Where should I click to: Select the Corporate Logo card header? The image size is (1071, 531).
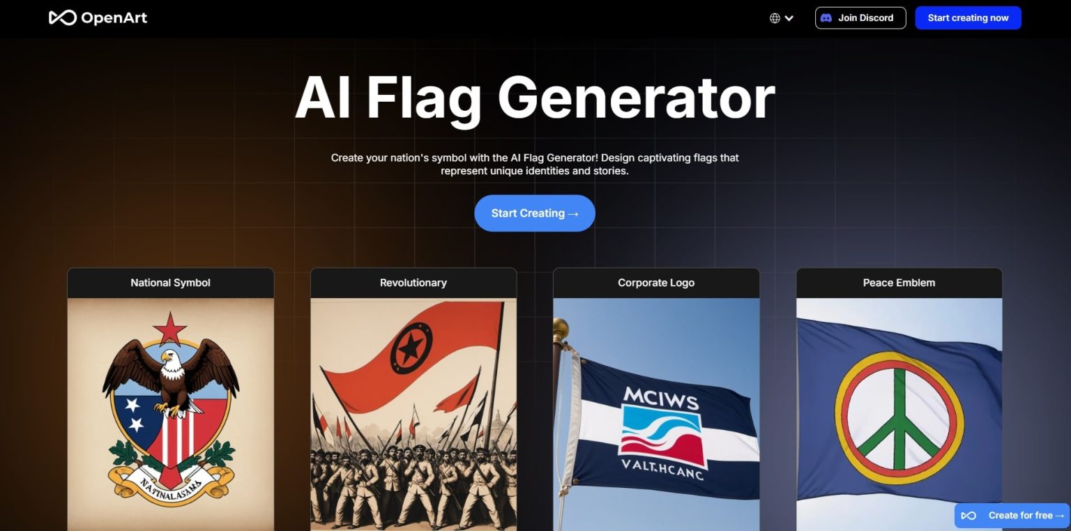[x=656, y=283]
